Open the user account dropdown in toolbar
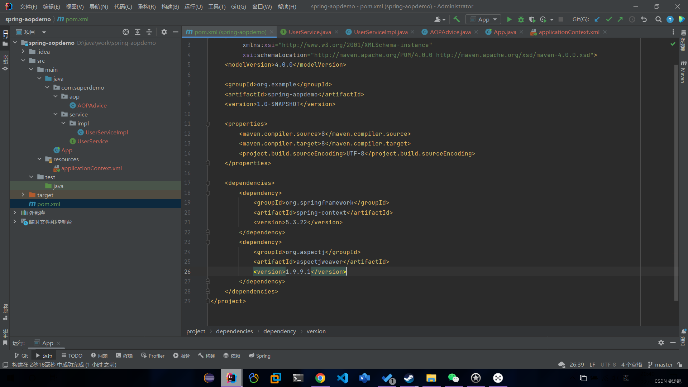The width and height of the screenshot is (688, 387). (x=440, y=19)
